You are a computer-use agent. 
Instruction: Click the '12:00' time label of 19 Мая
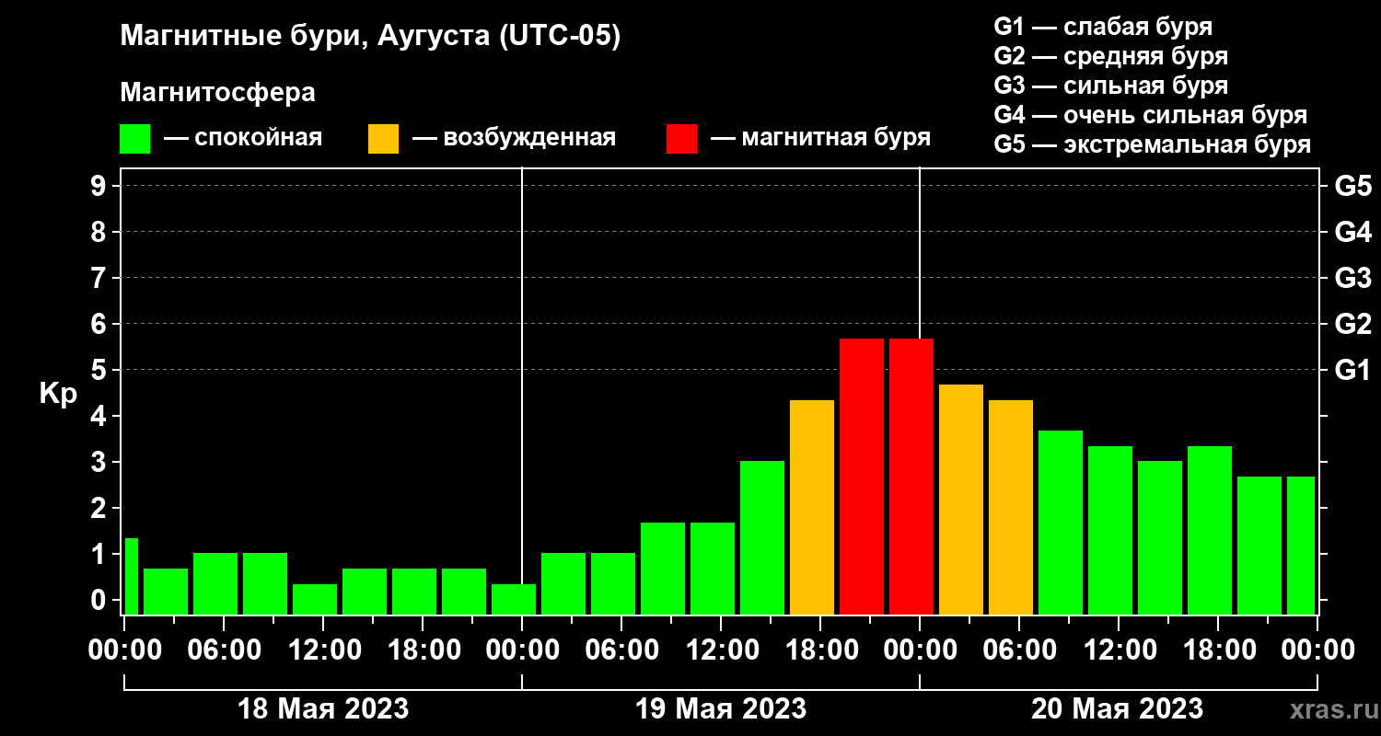tap(721, 650)
